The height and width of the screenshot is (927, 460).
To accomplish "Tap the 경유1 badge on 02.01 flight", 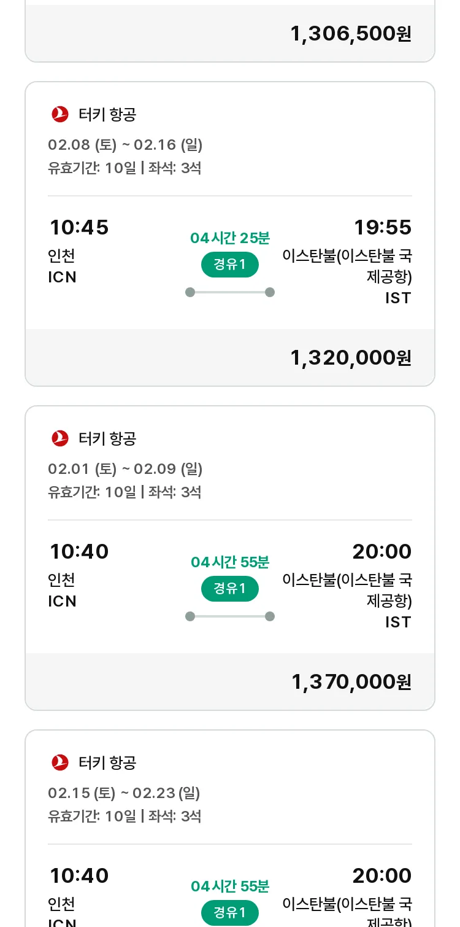I will tap(230, 589).
